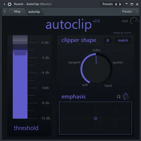Click the '-10 db' scale mark
This screenshot has width=141, height=141.
point(45,118)
